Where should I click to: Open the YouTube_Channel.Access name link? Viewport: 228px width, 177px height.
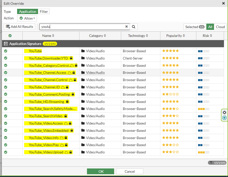click(x=48, y=73)
